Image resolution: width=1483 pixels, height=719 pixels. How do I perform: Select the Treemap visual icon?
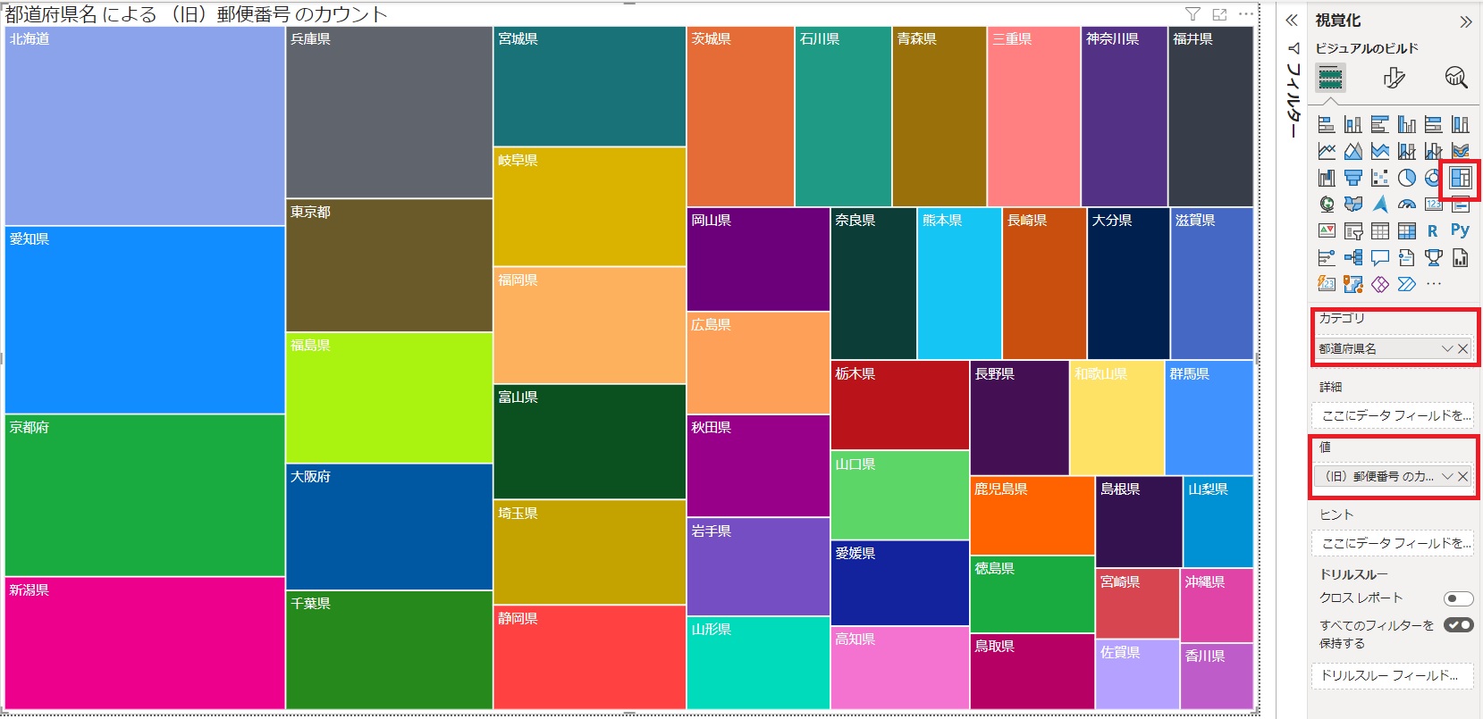click(x=1460, y=178)
